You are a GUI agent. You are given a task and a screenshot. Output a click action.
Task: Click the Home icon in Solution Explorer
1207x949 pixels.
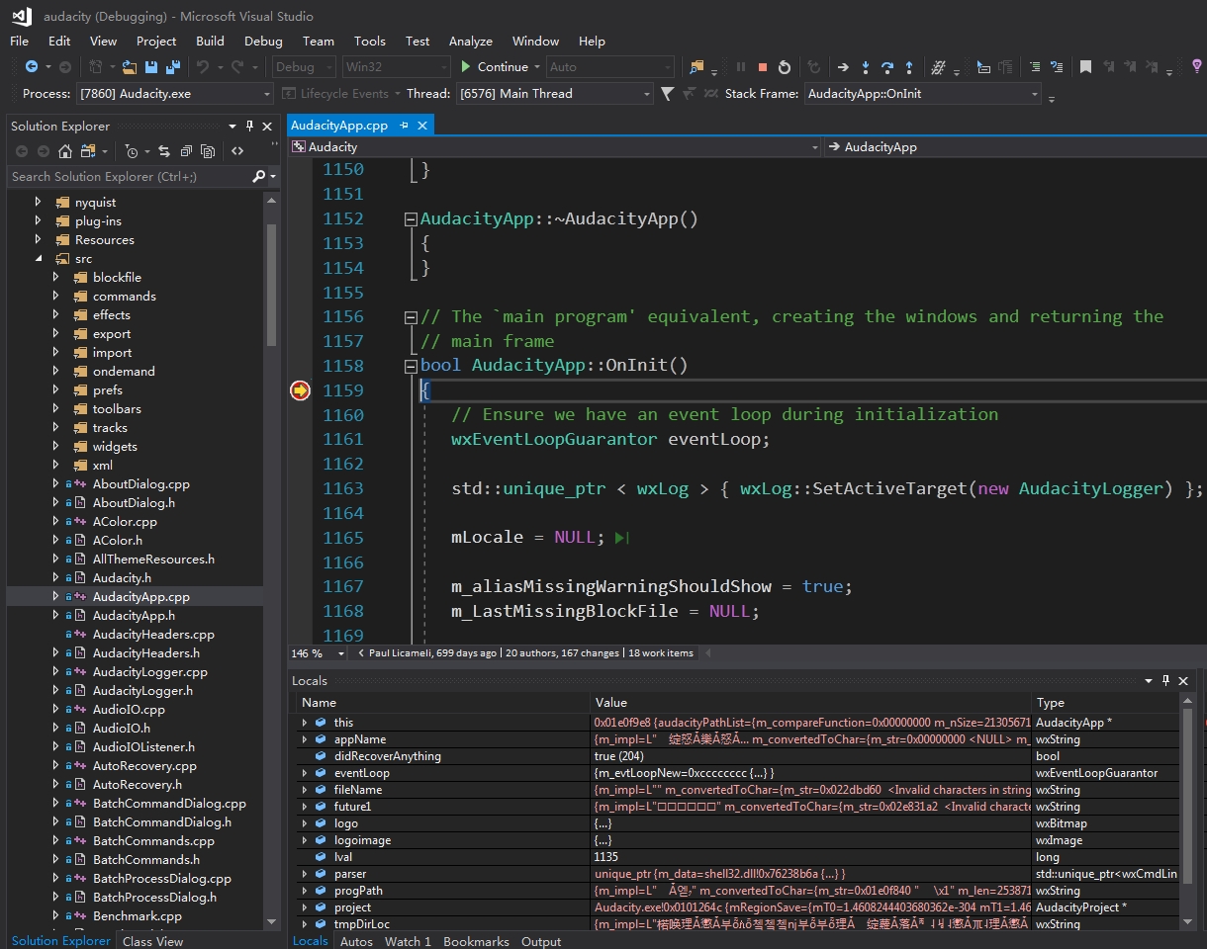click(65, 151)
